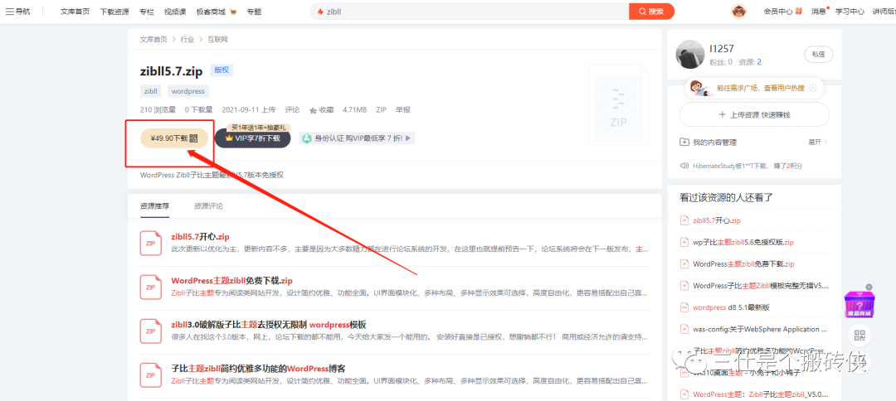
Task: Click the orange 搜索 button
Action: click(651, 12)
